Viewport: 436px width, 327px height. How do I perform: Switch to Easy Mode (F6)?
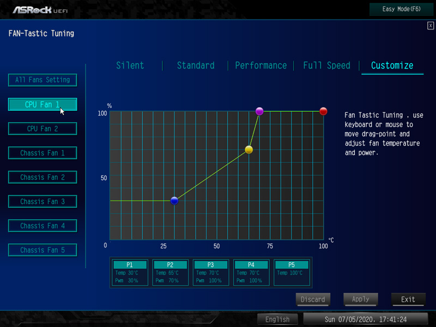[x=401, y=9]
